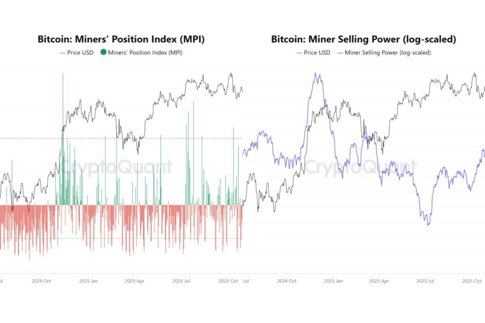Viewport: 485px width, 323px height.
Task: Select the Bitcoin Miners' Position Index chart title
Action: [121, 39]
